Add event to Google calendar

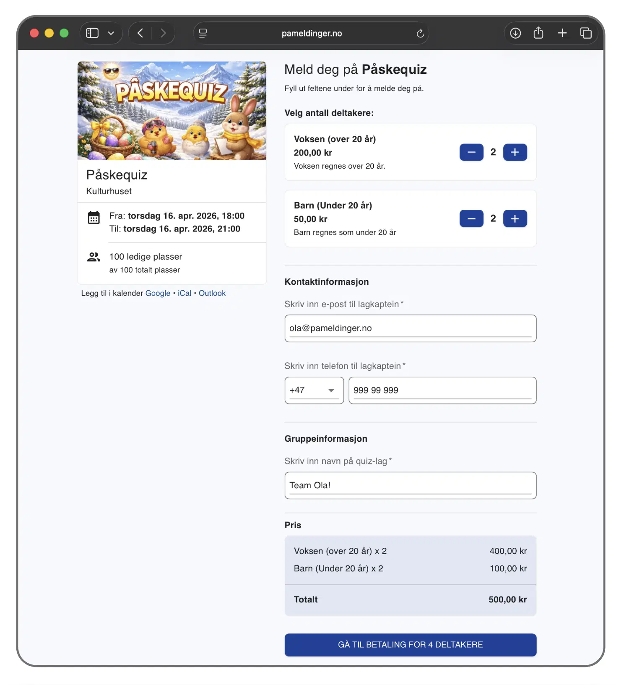point(158,293)
